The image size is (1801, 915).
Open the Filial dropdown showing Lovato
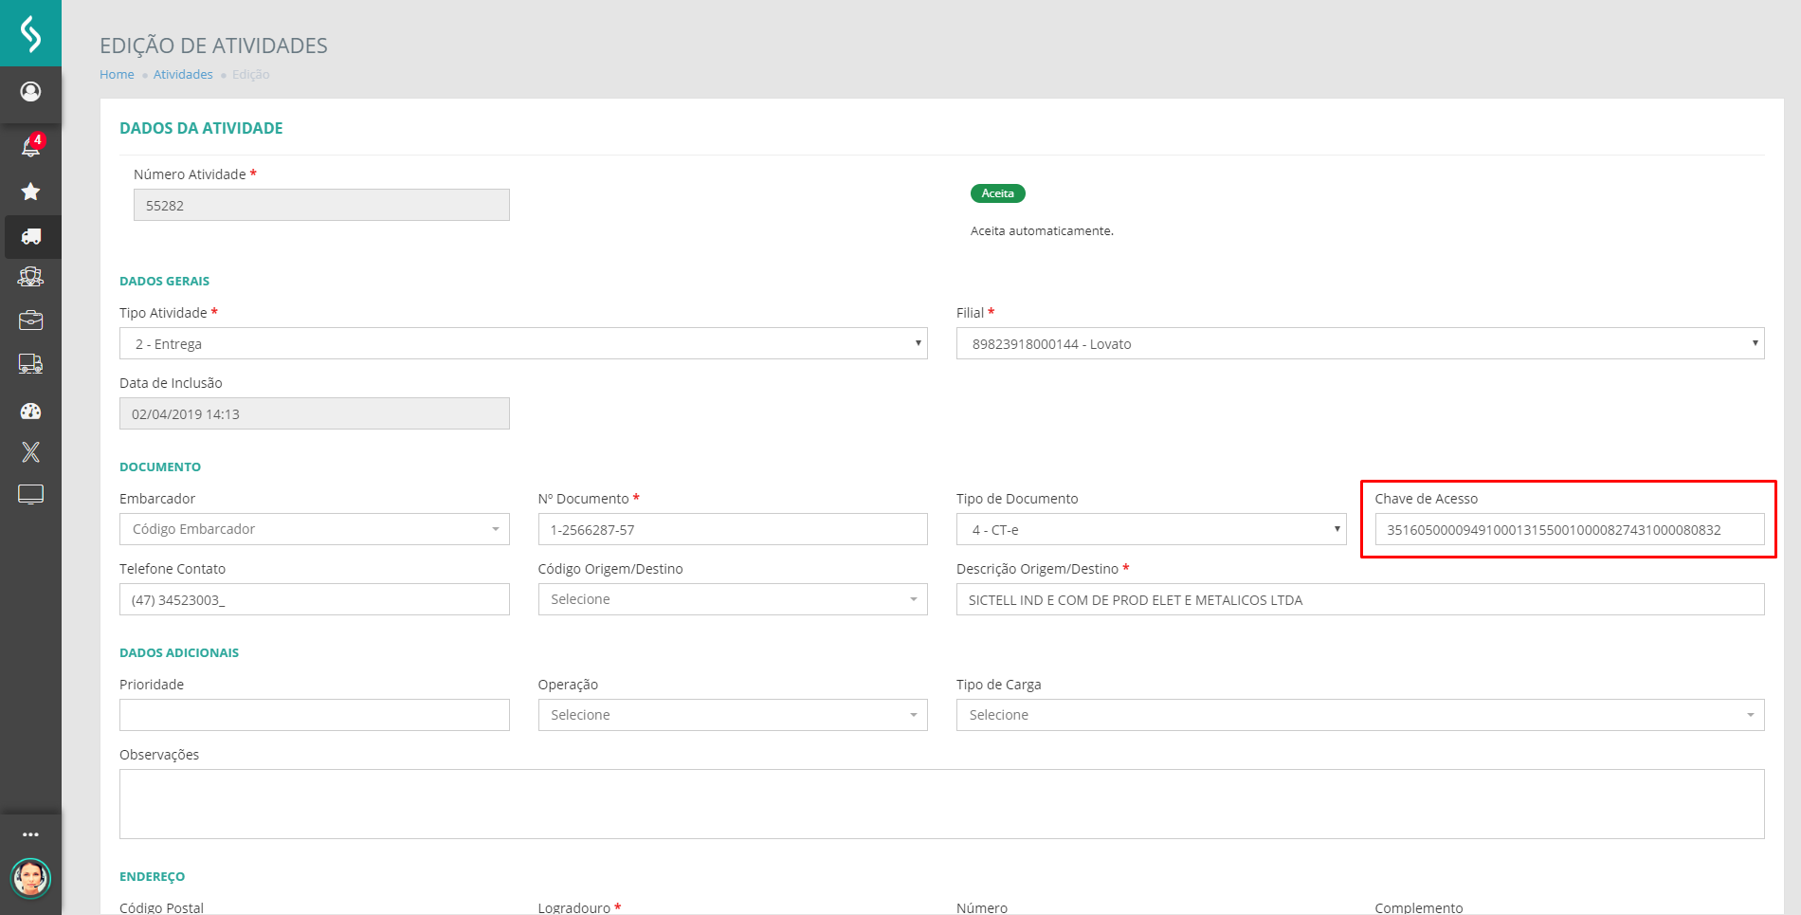(1360, 343)
